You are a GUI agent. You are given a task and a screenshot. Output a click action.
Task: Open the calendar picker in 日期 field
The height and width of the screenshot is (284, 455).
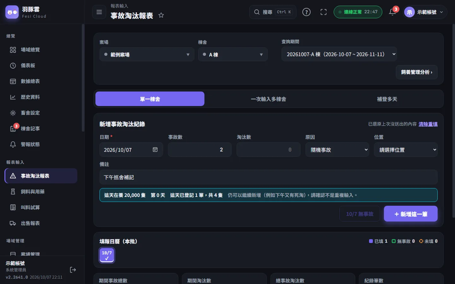tap(155, 150)
